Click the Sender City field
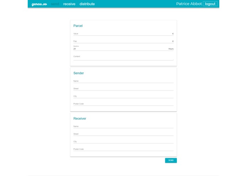The height and width of the screenshot is (176, 247). click(x=123, y=96)
